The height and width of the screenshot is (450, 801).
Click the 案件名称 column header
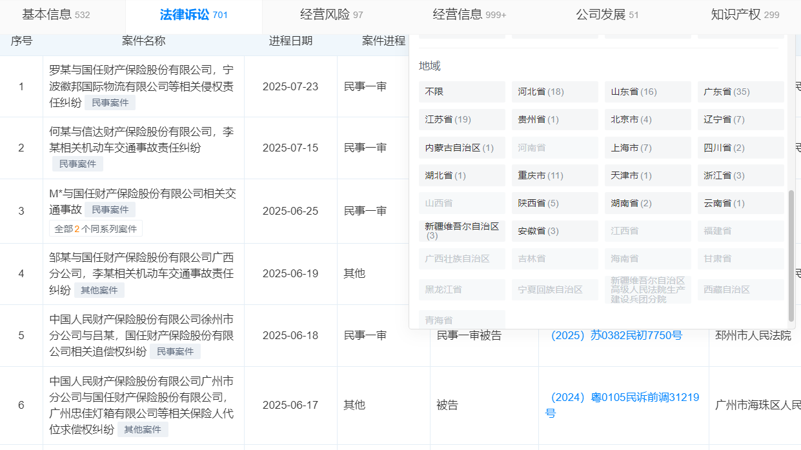point(143,41)
